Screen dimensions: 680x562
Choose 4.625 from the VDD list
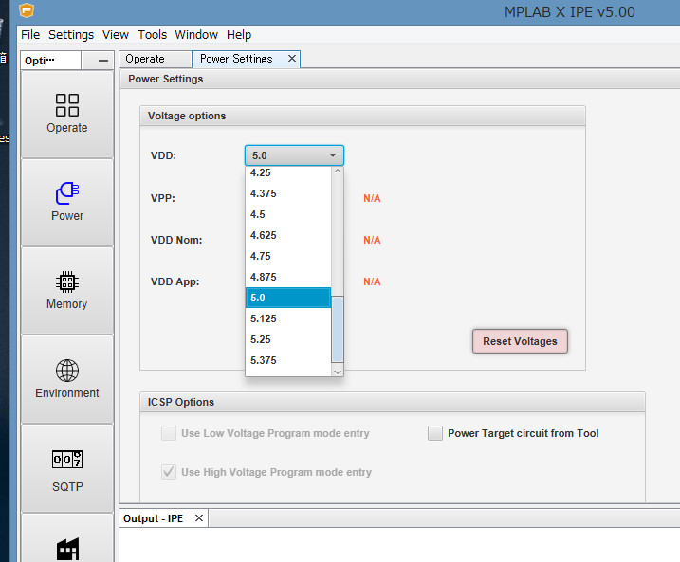pyautogui.click(x=288, y=235)
